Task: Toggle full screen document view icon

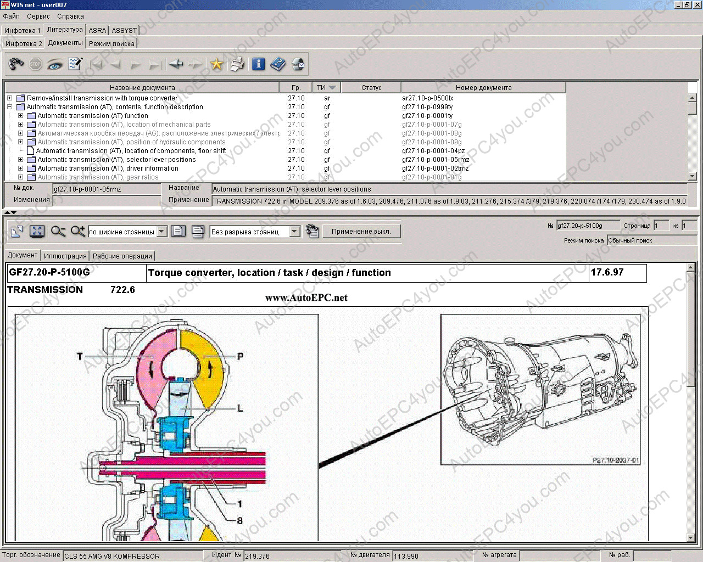Action: [37, 232]
